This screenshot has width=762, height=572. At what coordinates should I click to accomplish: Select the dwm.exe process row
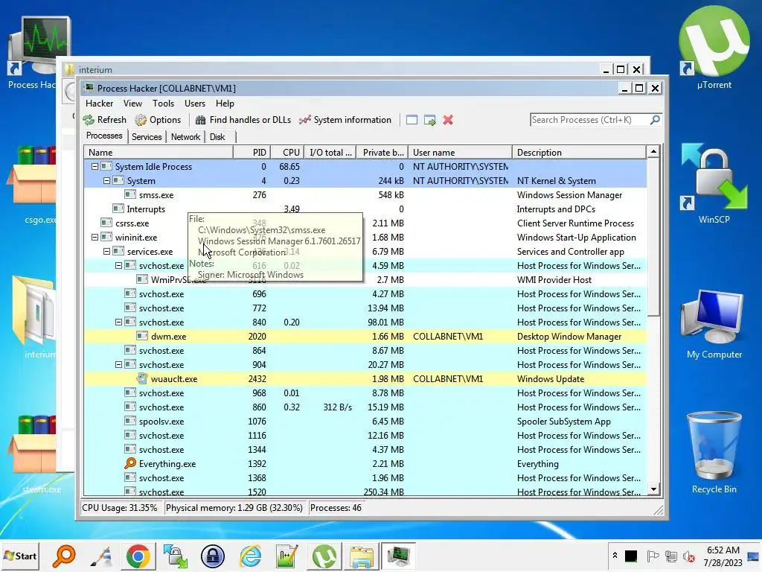pyautogui.click(x=365, y=336)
